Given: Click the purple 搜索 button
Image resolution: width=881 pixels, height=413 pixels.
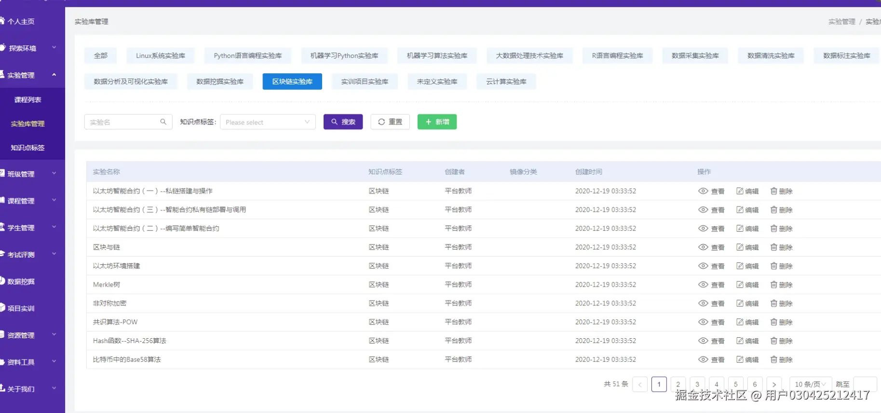Looking at the screenshot, I should 343,122.
